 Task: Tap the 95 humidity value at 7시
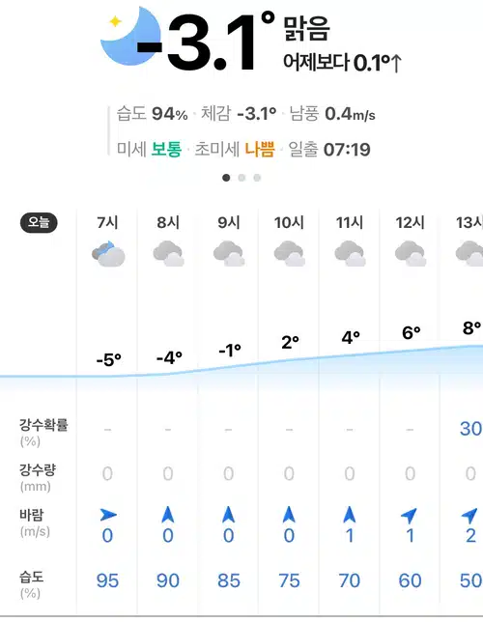(107, 580)
